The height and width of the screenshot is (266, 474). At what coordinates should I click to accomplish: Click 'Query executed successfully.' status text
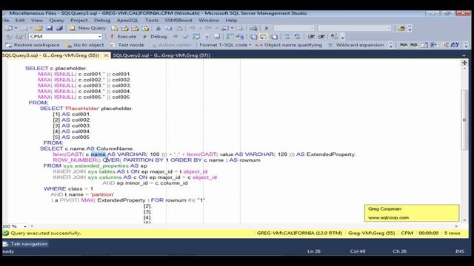coord(46,233)
